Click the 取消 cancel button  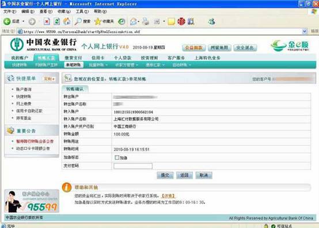tap(204, 175)
